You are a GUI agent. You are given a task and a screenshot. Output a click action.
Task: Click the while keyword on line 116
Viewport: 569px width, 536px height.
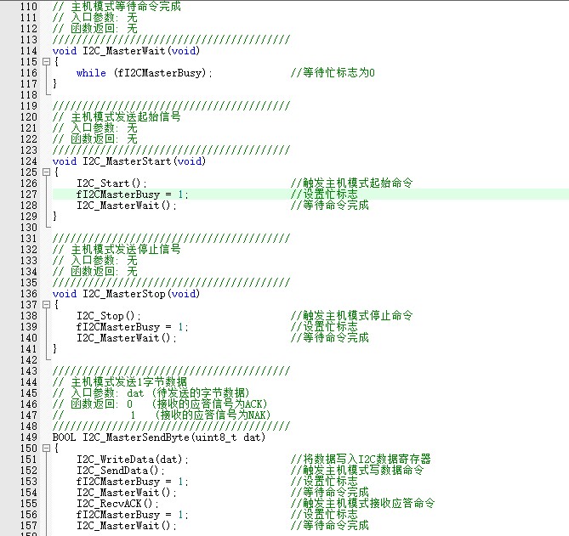tap(91, 73)
